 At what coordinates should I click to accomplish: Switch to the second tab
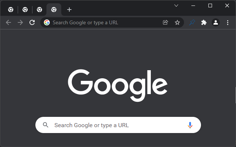click(25, 10)
